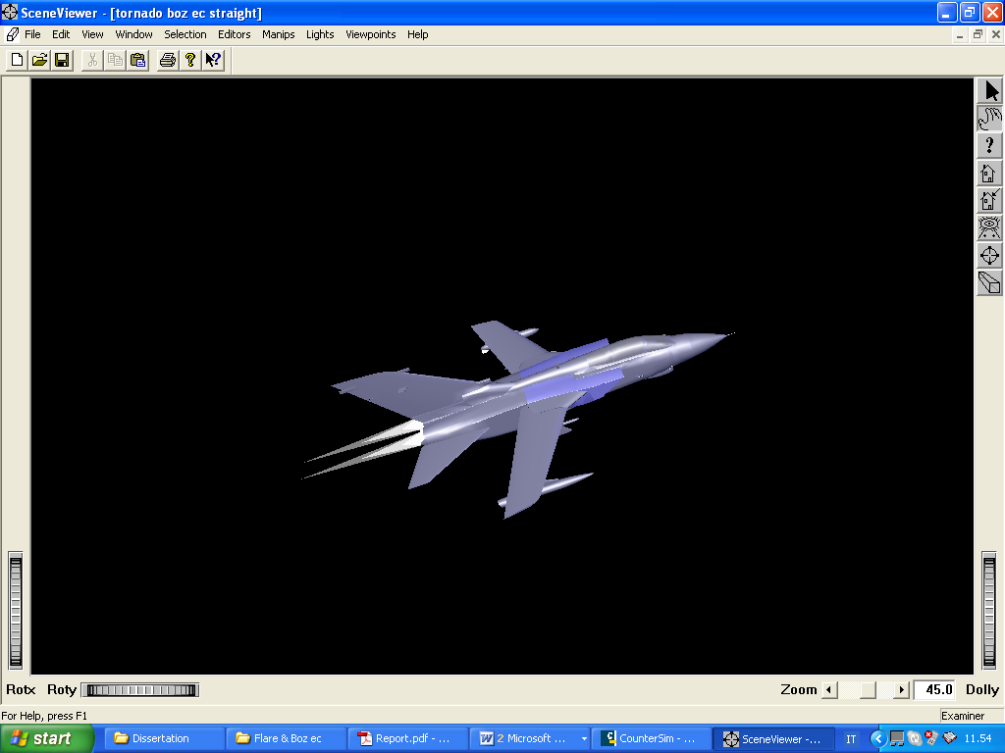Save the scene with the floppy disk icon

[62, 60]
